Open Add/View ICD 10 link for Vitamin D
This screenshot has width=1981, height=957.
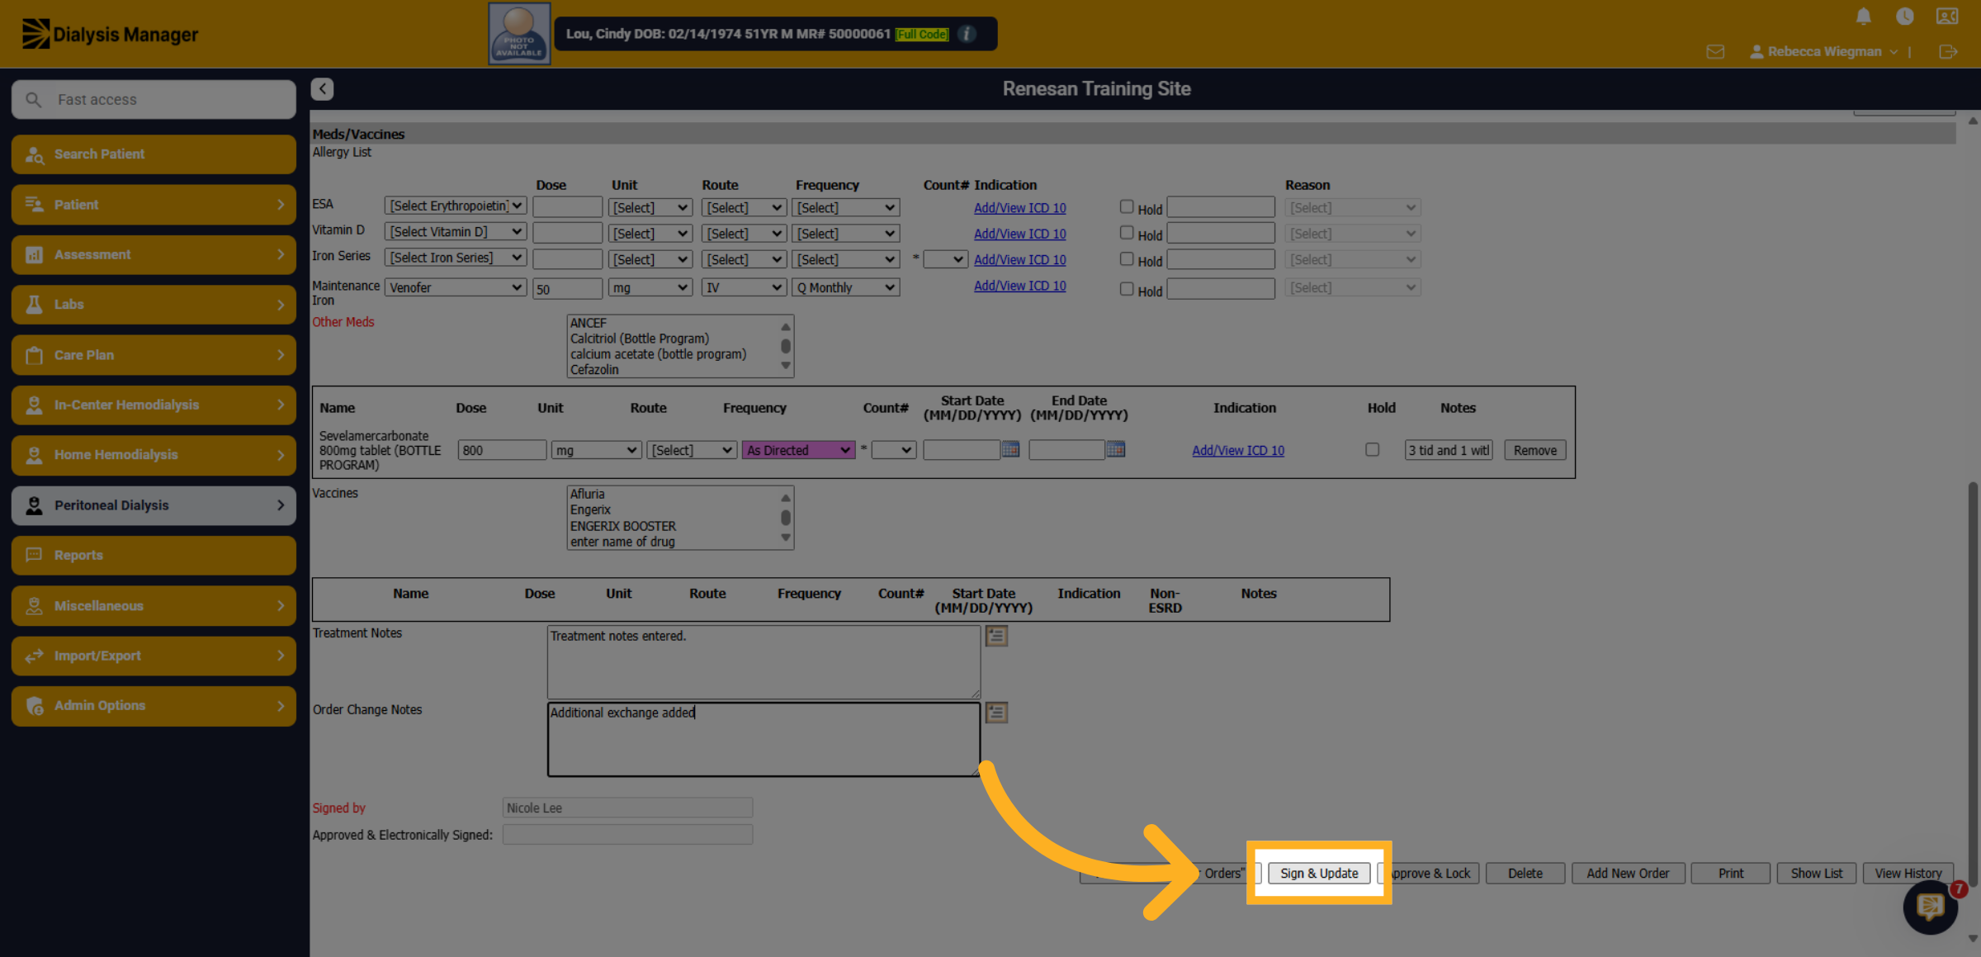coord(1019,234)
